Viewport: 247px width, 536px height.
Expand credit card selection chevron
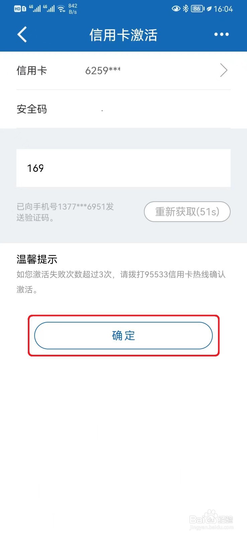(224, 70)
